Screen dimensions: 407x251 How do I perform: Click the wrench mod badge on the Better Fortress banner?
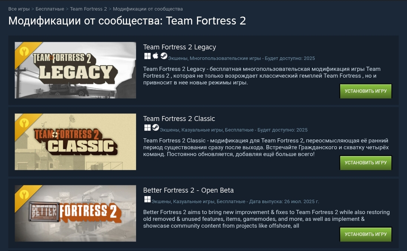24,194
